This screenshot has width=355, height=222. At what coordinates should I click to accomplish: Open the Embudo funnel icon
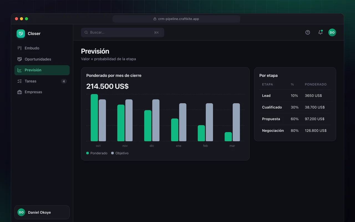coord(19,48)
